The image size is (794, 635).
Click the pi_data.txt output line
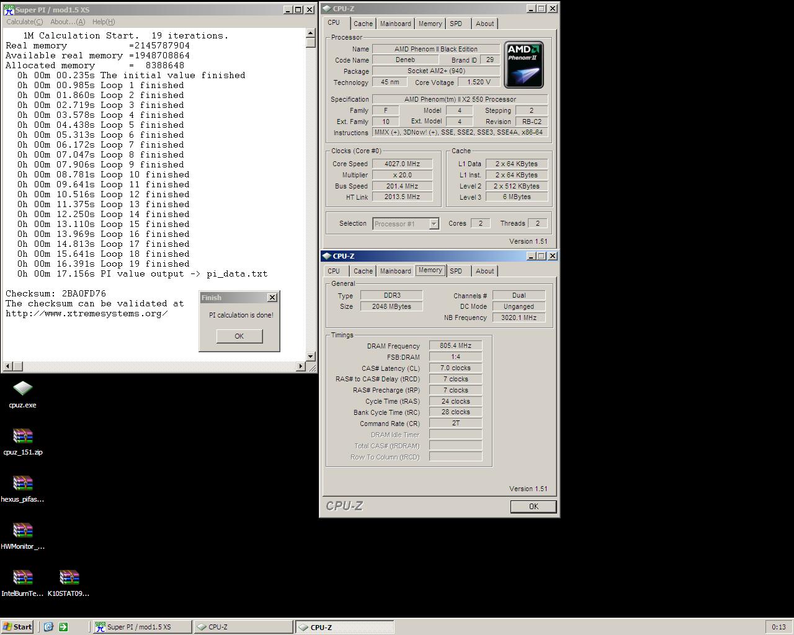click(143, 274)
